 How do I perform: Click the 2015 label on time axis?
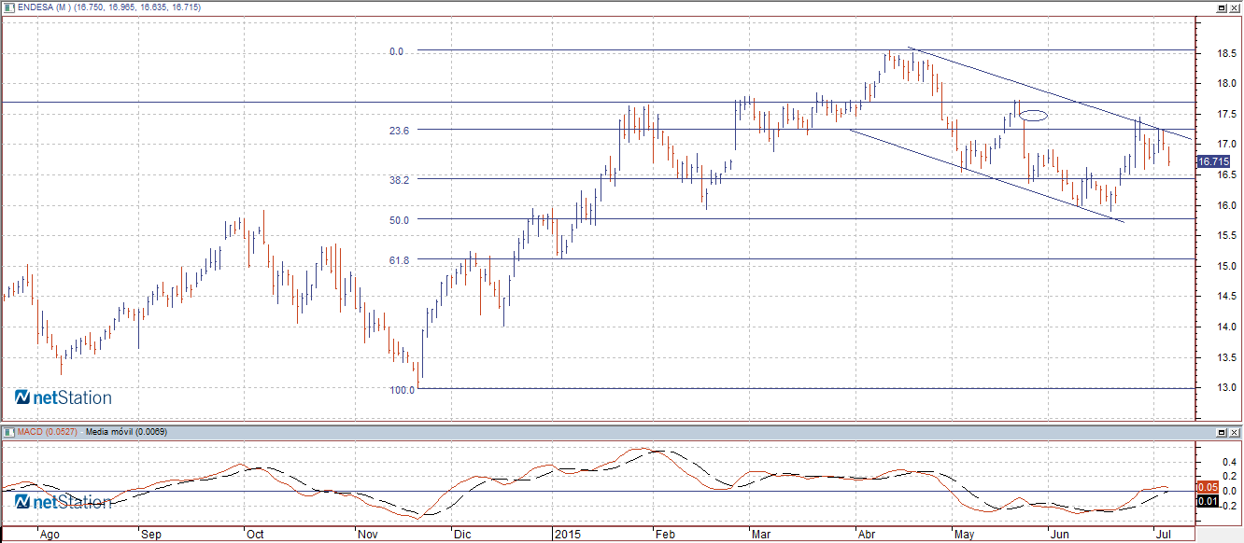coord(567,536)
